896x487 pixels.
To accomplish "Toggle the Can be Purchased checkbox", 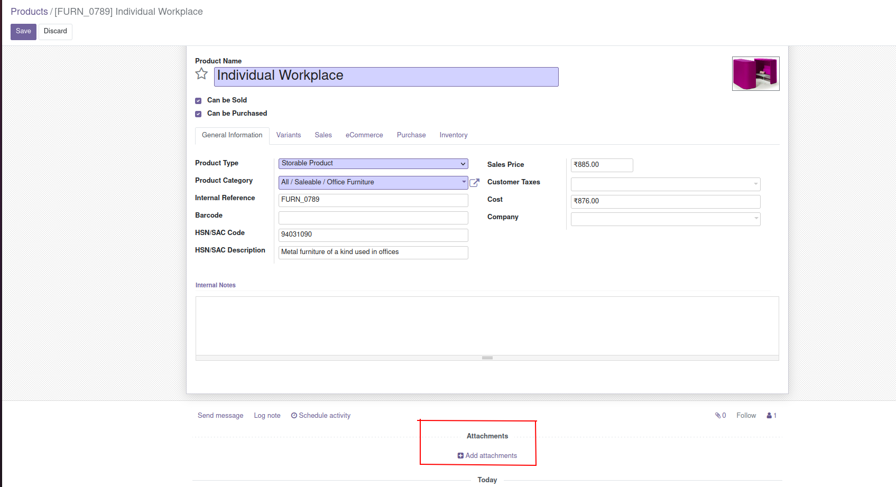I will click(198, 114).
